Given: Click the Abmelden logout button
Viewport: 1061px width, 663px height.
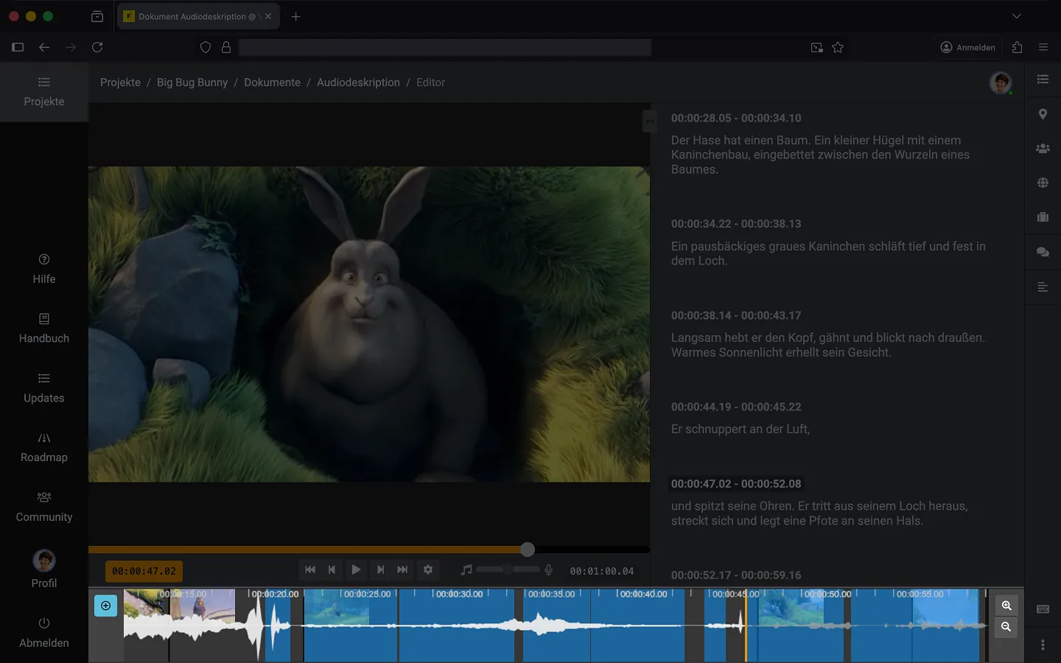Looking at the screenshot, I should (x=44, y=633).
